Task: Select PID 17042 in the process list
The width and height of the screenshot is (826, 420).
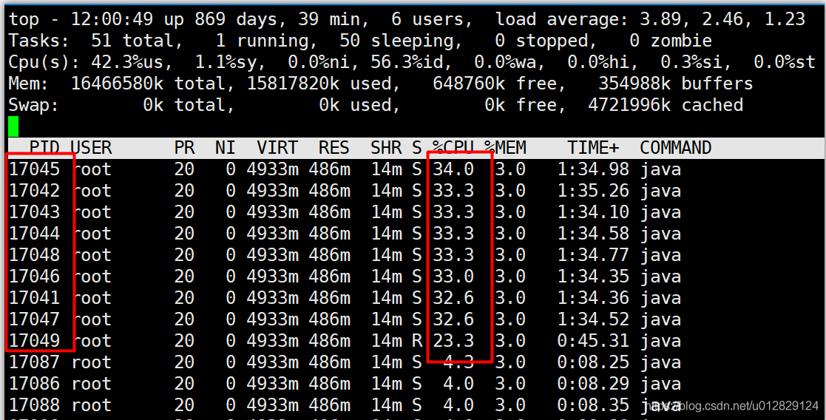Action: click(35, 191)
